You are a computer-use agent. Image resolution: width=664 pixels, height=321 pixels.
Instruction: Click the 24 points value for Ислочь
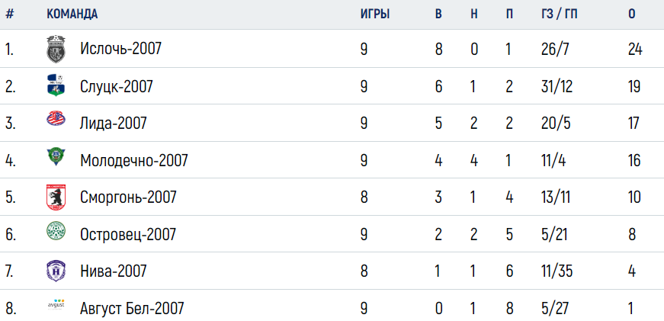(635, 50)
